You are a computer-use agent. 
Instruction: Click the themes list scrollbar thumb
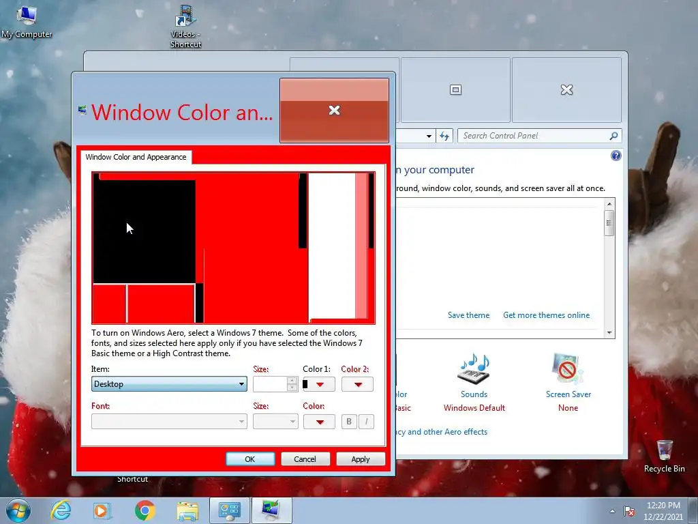click(x=609, y=223)
